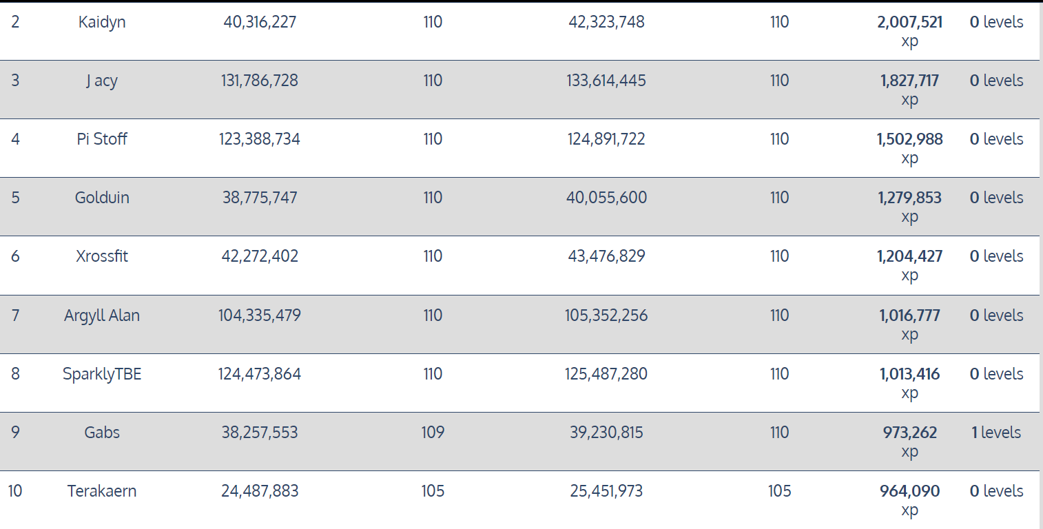Click the end XP value 124,891,722

(606, 139)
